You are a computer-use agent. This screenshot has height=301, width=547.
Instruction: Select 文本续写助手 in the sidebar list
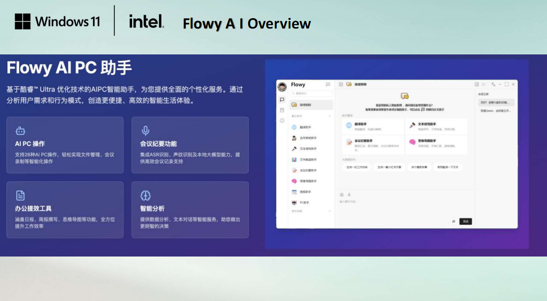[x=311, y=149]
